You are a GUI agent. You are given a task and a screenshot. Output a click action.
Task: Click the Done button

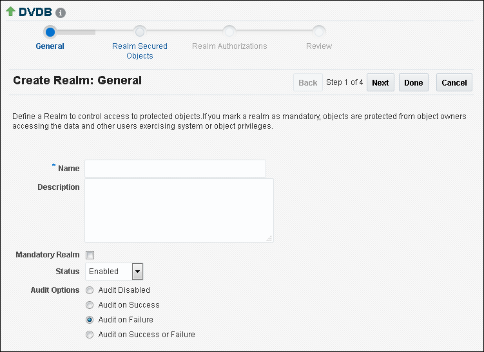point(413,82)
